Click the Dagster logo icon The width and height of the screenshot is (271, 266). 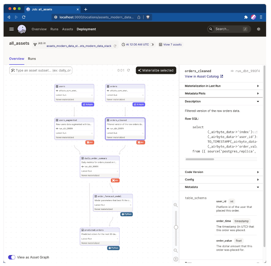tap(22, 29)
